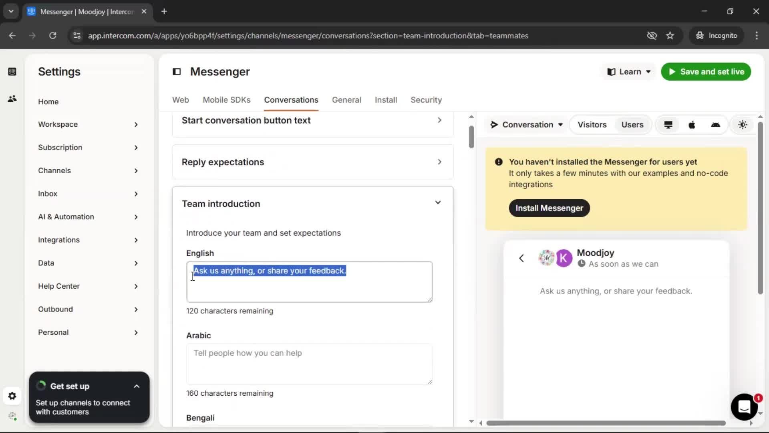Screen dimensions: 769x433
Task: Bookmark this page with the star icon
Action: pos(670,36)
